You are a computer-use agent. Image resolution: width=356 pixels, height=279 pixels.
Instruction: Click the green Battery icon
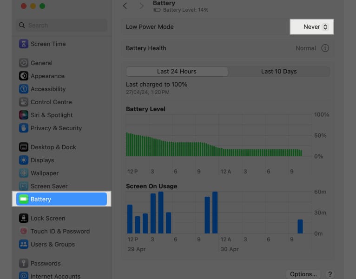[x=24, y=199]
